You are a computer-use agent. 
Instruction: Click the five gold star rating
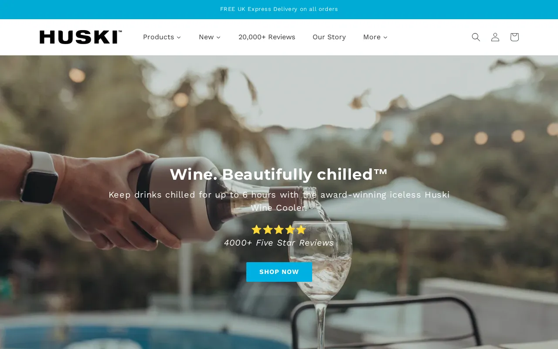pyautogui.click(x=279, y=229)
